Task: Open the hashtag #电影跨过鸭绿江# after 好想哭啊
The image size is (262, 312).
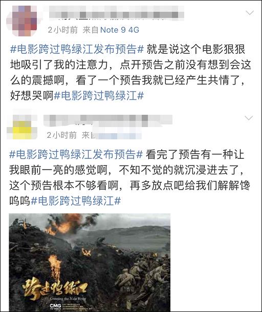Action: (99, 96)
